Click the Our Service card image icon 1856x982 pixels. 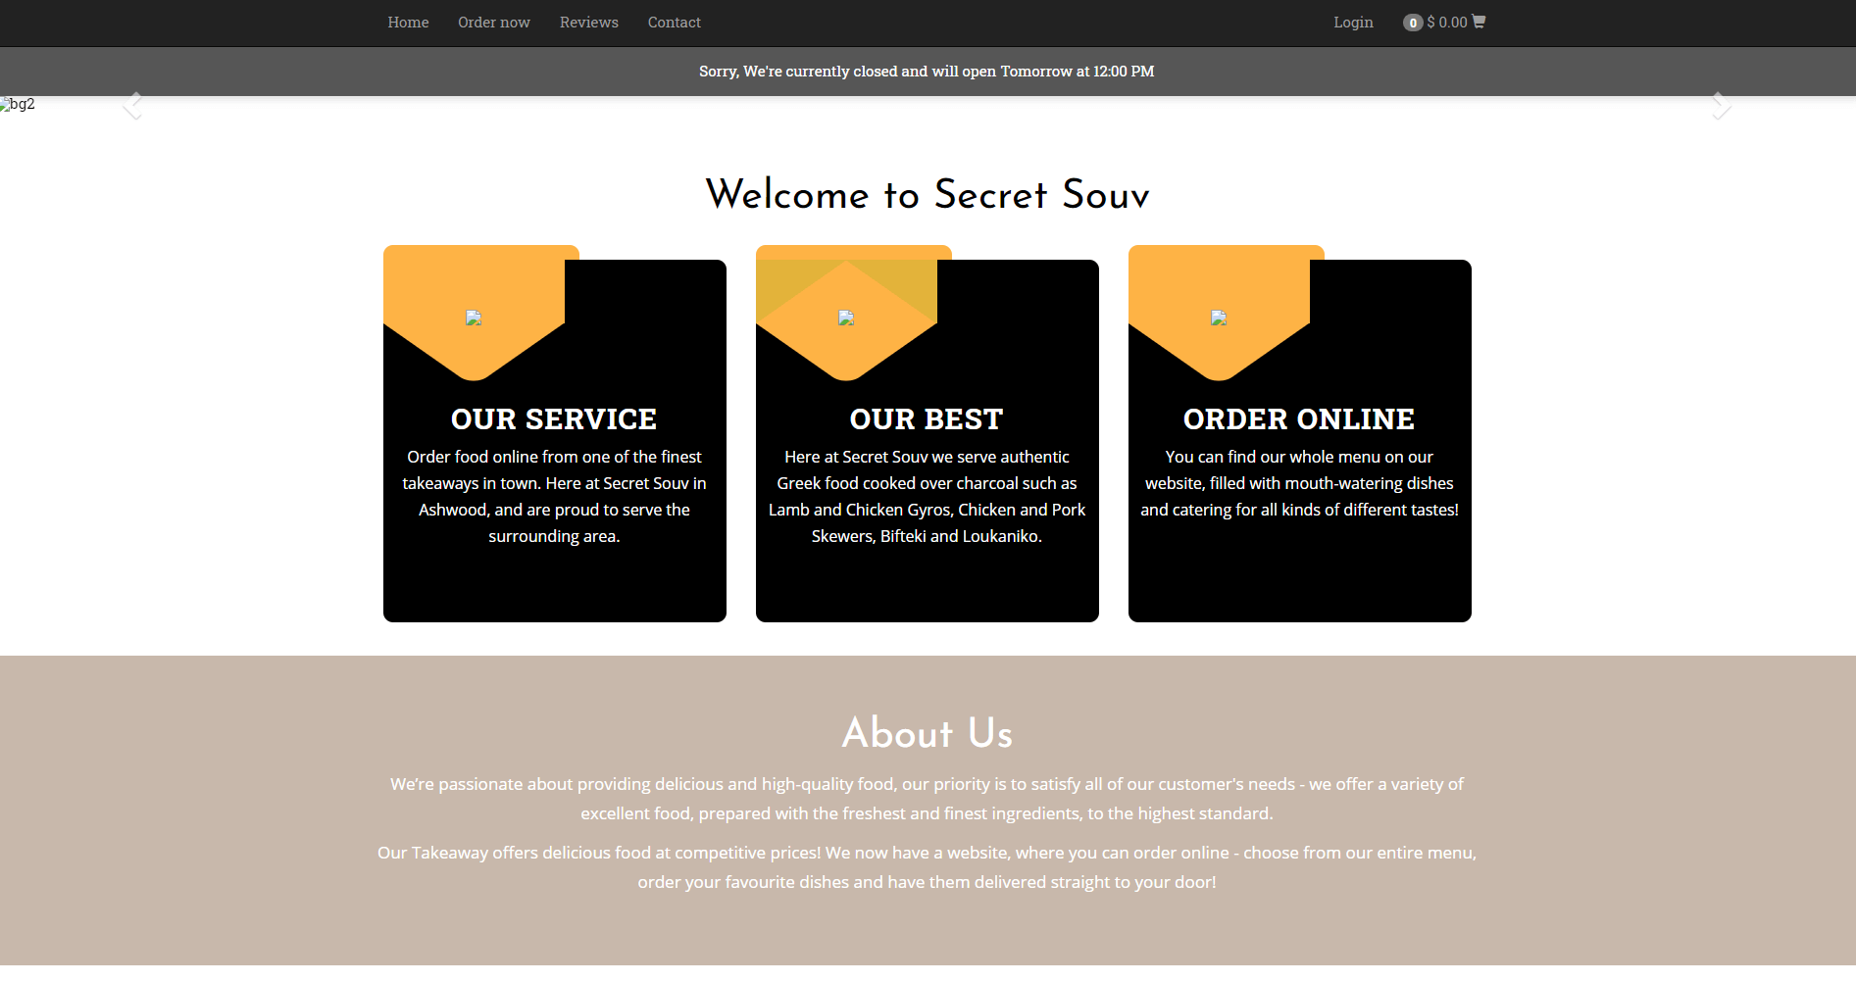474,318
